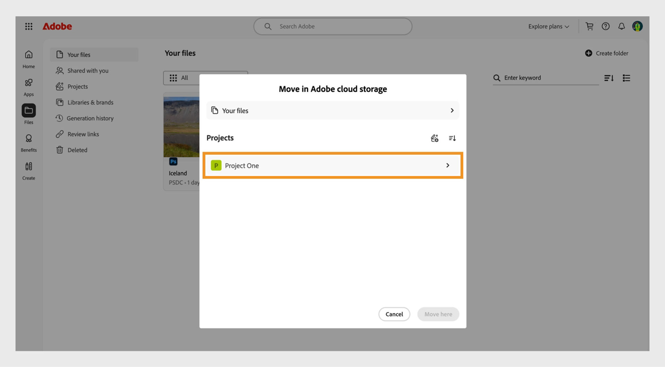Open Generation history

click(90, 118)
